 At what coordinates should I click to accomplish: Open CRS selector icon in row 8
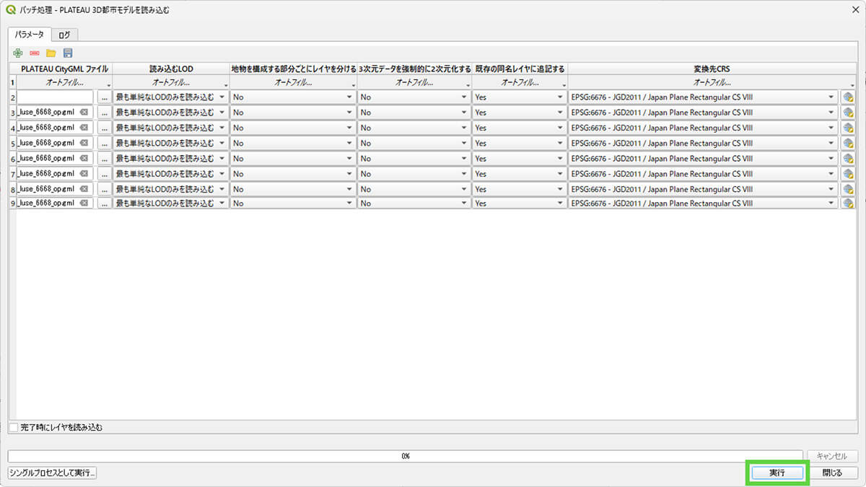click(x=848, y=188)
